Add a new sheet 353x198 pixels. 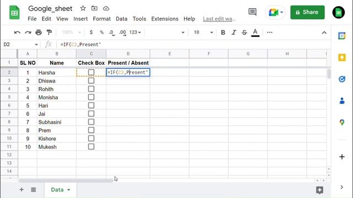coord(22,190)
